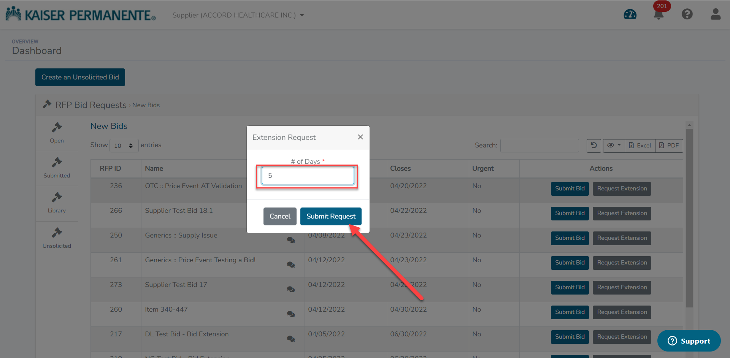Expand the eye icon's column chooser arrow

pyautogui.click(x=618, y=146)
